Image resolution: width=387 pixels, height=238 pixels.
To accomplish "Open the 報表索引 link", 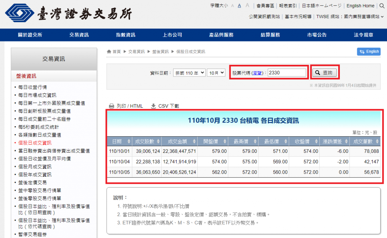I will [x=288, y=6].
